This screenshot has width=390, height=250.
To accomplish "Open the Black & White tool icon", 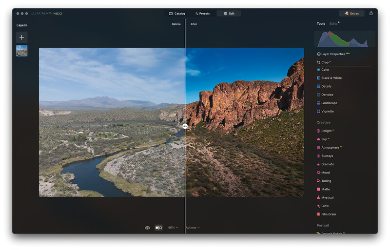I will tap(318, 78).
